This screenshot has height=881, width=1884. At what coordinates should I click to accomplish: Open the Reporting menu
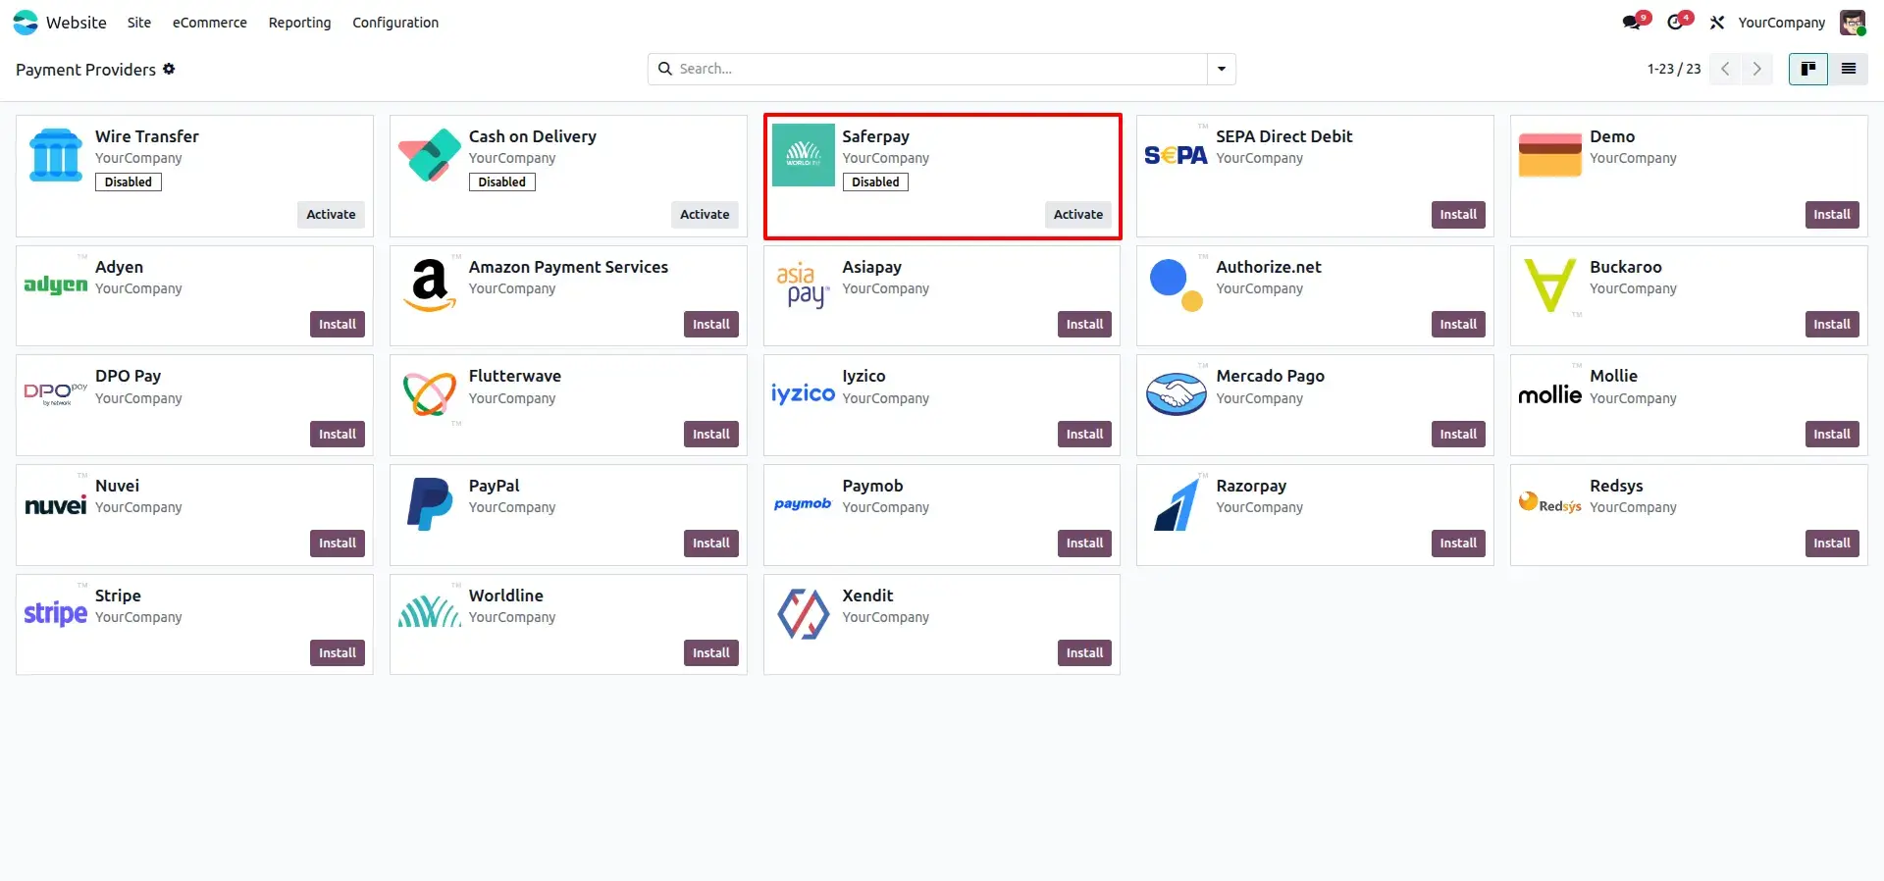click(x=300, y=23)
